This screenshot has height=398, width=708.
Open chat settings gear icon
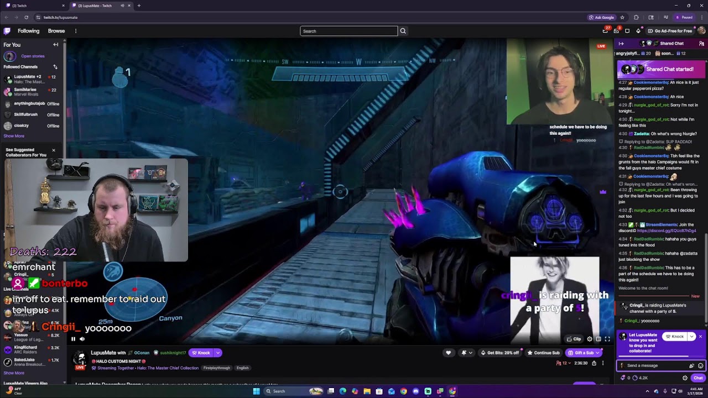point(685,378)
